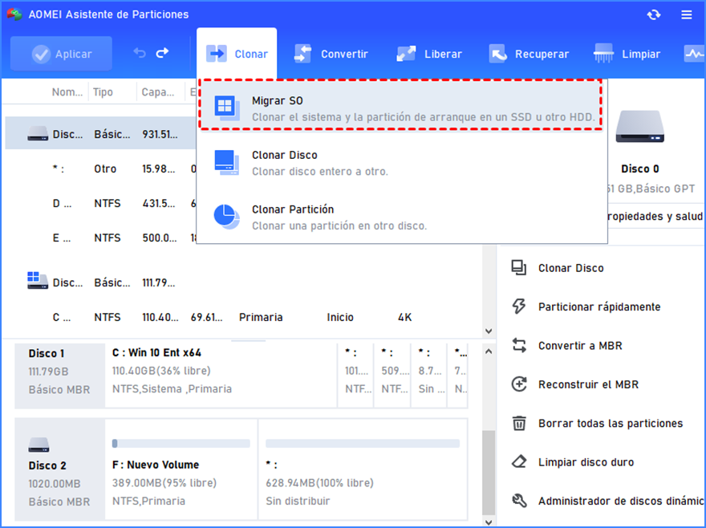
Task: Click the AOMEI logo in the title bar
Action: point(14,14)
